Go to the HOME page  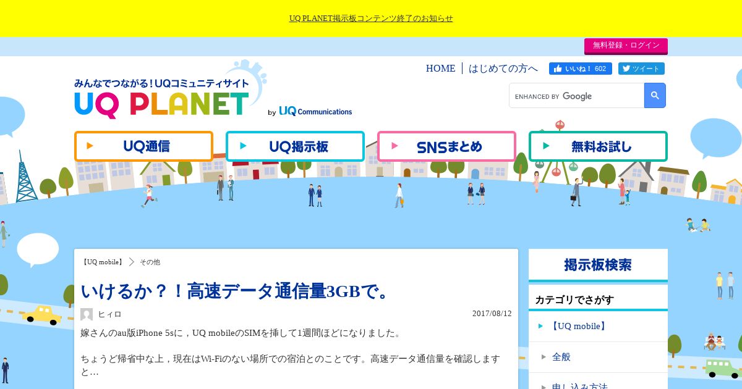[x=440, y=69]
